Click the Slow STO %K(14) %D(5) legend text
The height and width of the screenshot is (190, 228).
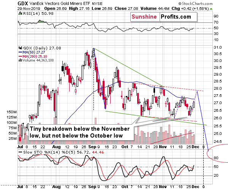[49, 152]
